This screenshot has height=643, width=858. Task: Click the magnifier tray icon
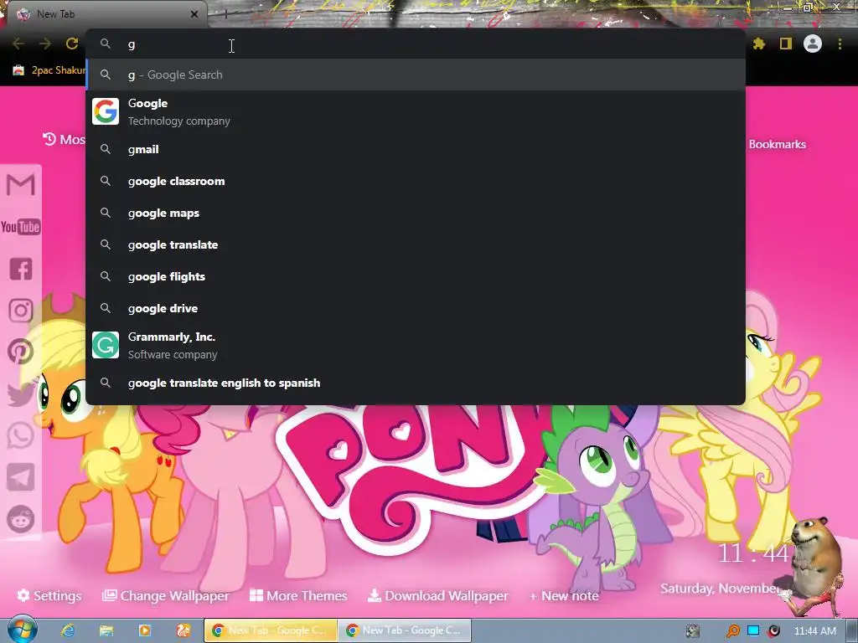click(733, 631)
